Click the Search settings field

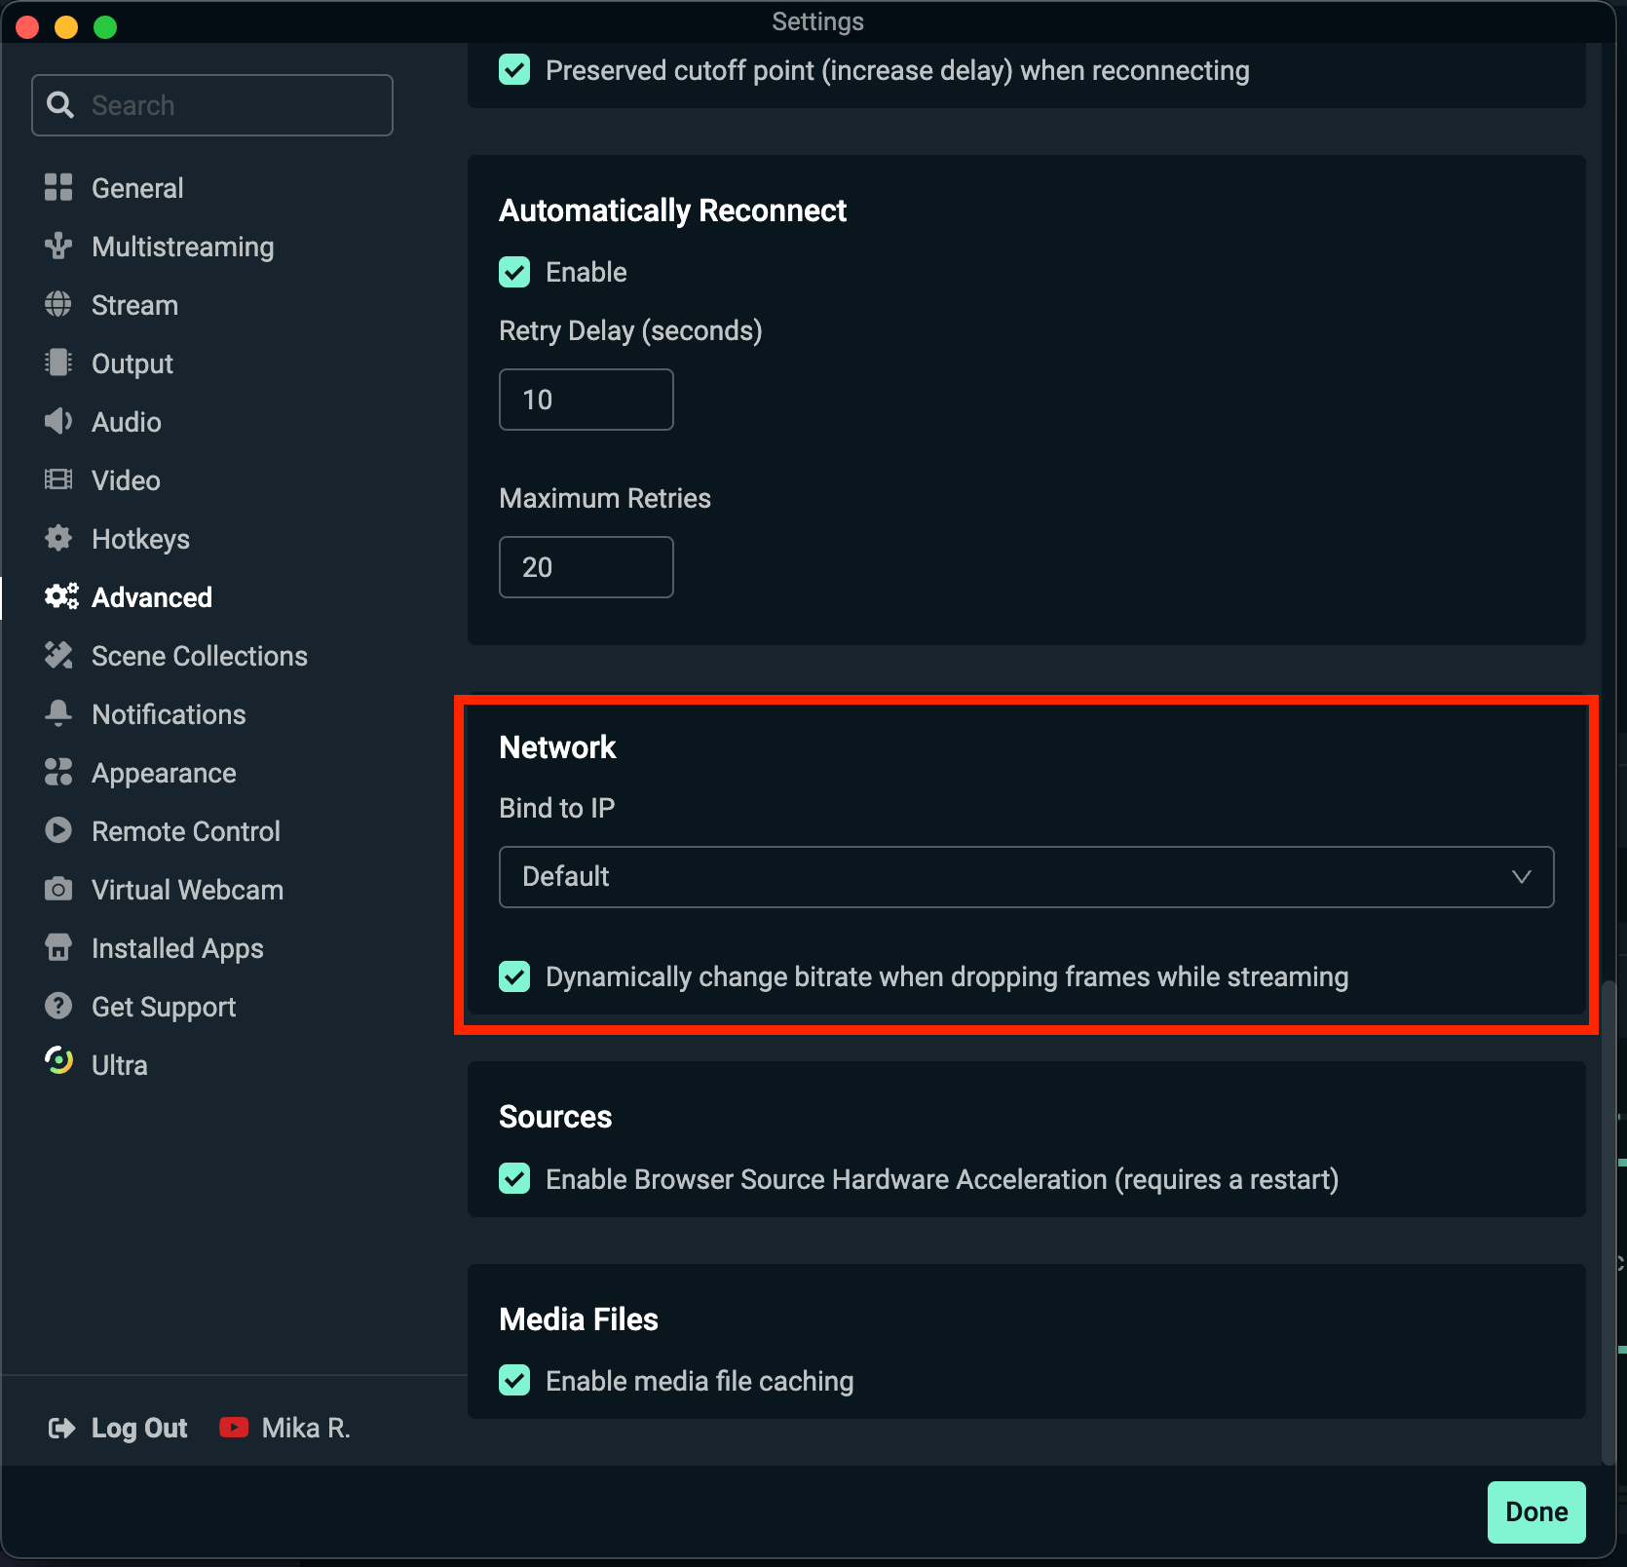click(212, 104)
